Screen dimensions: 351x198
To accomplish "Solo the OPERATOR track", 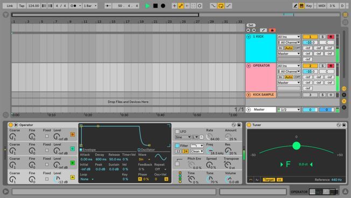I will click(x=322, y=66).
